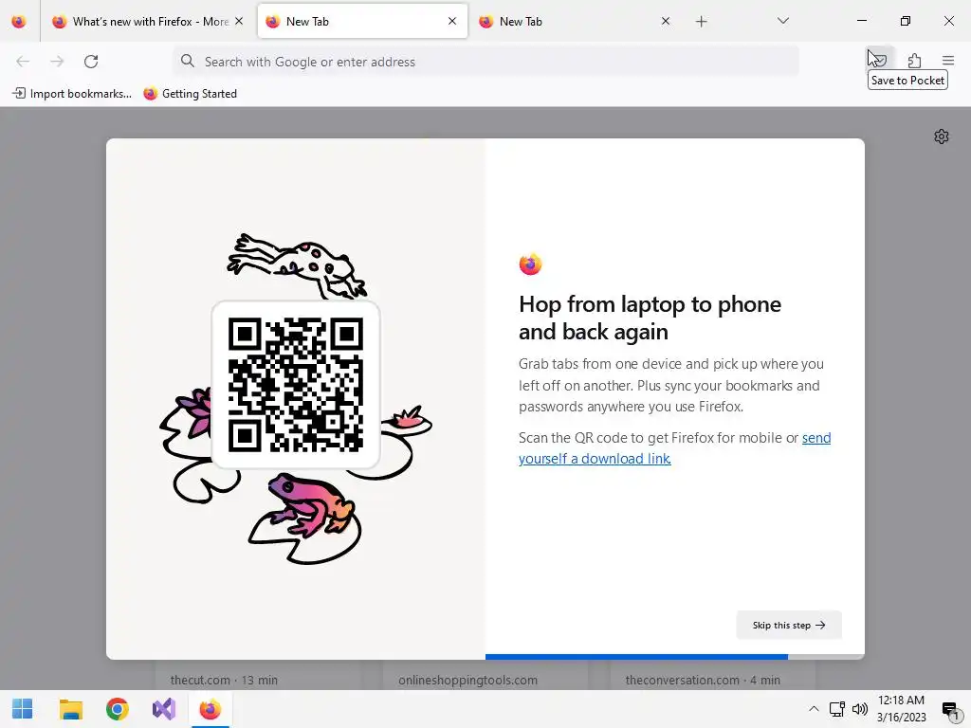Open Import bookmarks... bookmark item

[x=72, y=94]
